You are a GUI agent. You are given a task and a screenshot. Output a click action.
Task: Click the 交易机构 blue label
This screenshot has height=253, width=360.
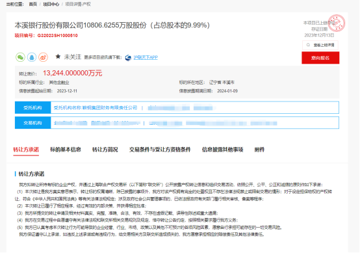pos(33,123)
